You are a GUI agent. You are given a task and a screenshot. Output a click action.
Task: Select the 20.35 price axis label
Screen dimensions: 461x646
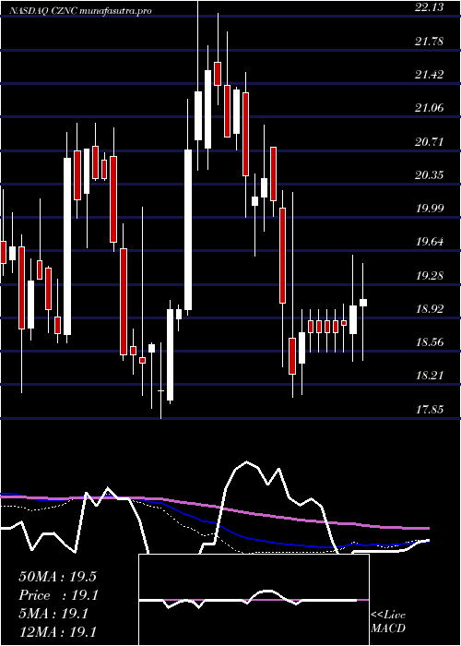pos(430,175)
